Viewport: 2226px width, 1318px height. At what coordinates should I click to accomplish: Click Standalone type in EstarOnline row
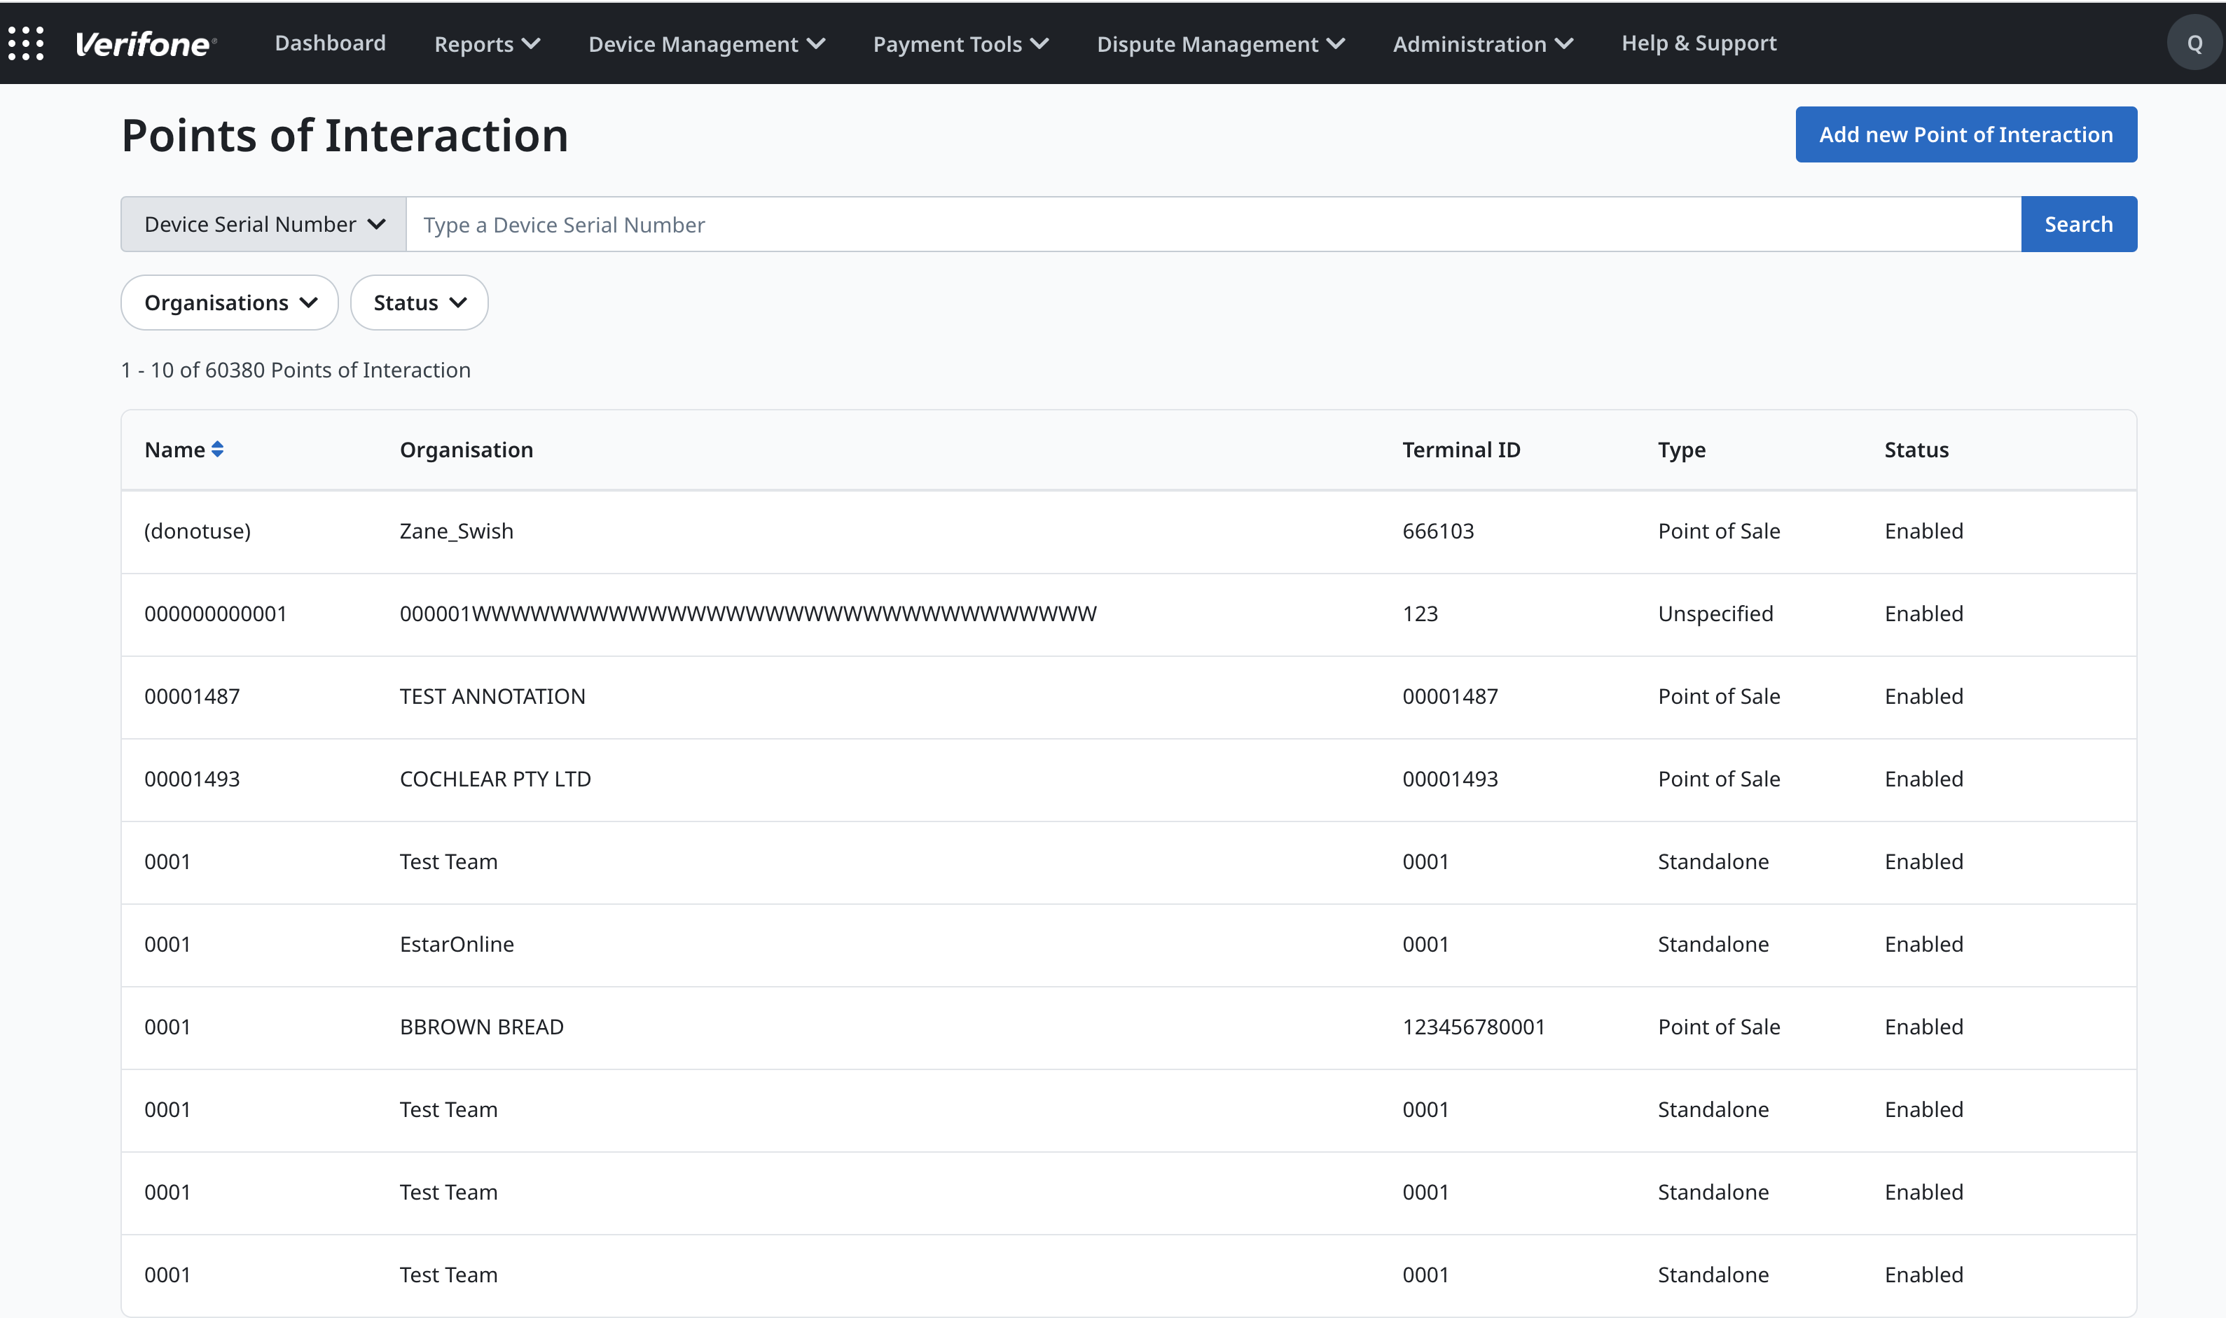pos(1713,944)
